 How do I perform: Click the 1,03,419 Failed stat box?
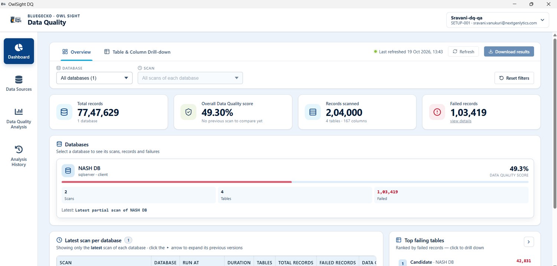451,195
